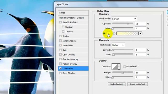
Task: Click the Spread slider handle
Action: click(113, 50)
